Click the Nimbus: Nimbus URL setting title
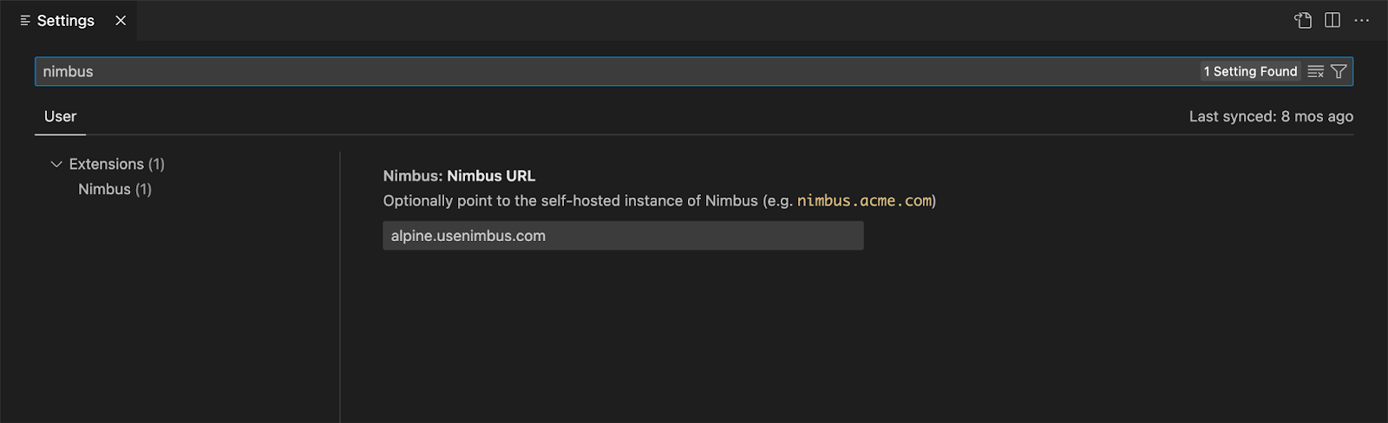 pyautogui.click(x=459, y=175)
